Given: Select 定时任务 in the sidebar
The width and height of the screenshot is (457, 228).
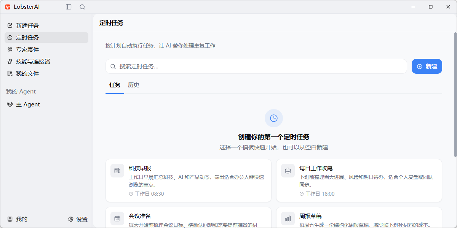Looking at the screenshot, I should point(46,38).
